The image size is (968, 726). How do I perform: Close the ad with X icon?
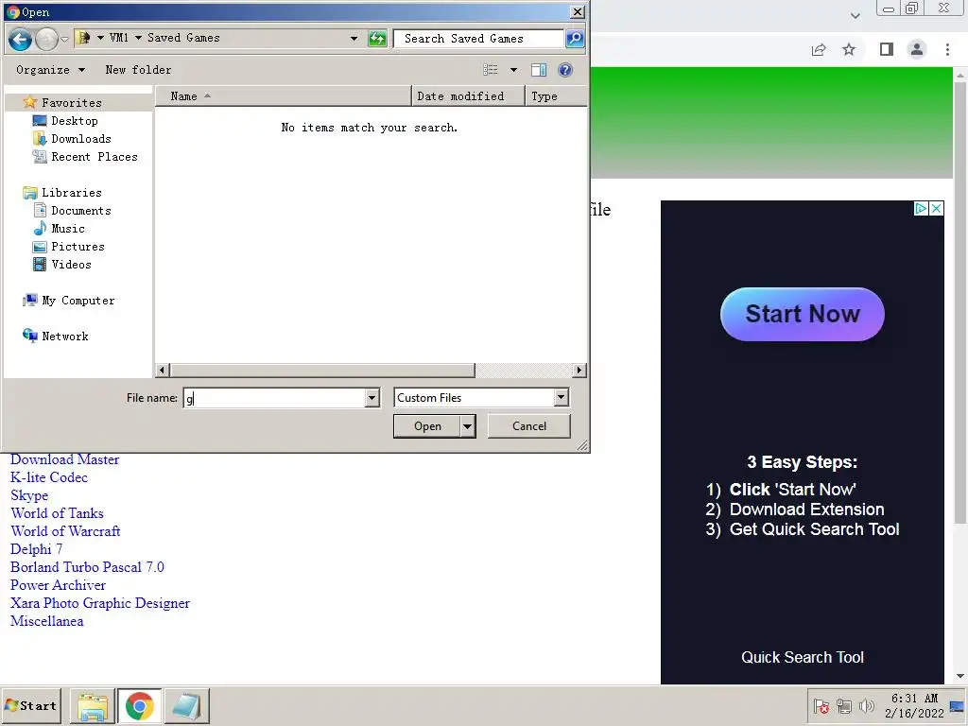pyautogui.click(x=937, y=209)
